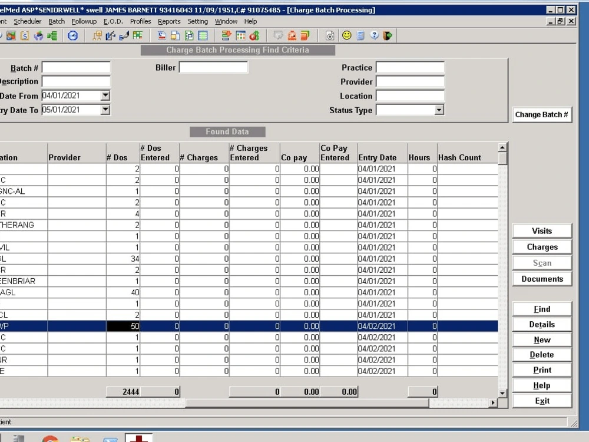Open the Help menu in menu bar
Viewport: 589px width, 442px height.
[x=250, y=21]
